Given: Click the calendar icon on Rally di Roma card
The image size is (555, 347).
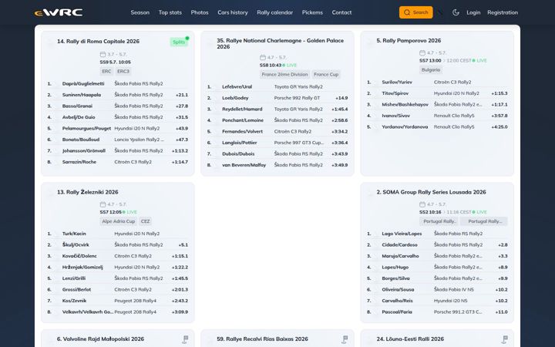Looking at the screenshot, I should point(103,54).
